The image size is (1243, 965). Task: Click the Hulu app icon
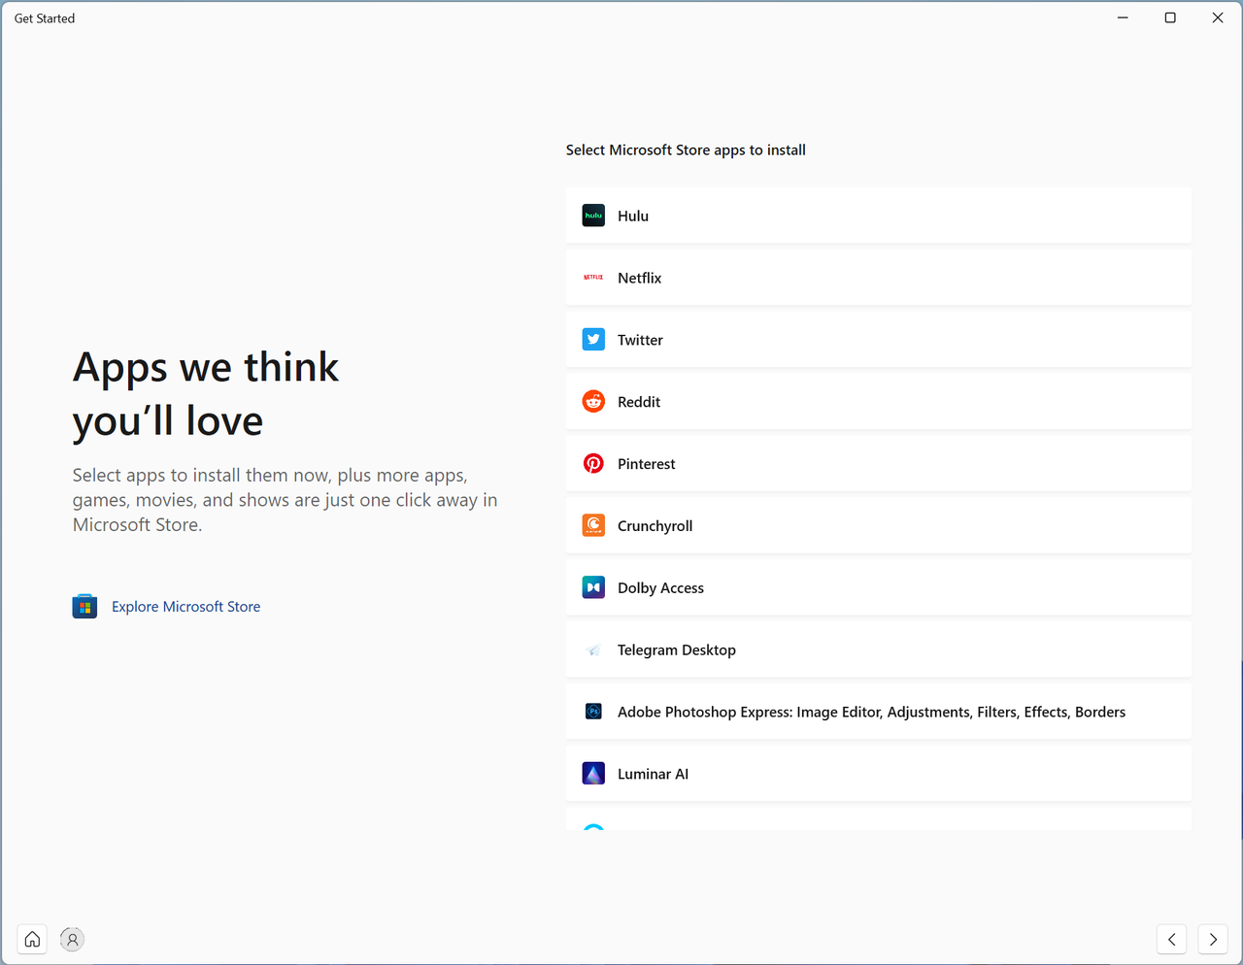click(593, 216)
